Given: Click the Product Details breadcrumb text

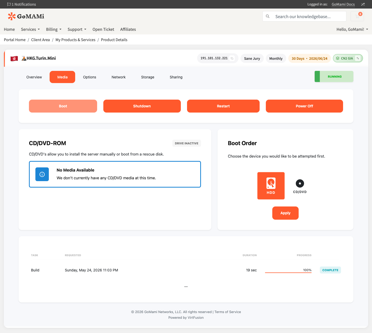Looking at the screenshot, I should pyautogui.click(x=114, y=40).
